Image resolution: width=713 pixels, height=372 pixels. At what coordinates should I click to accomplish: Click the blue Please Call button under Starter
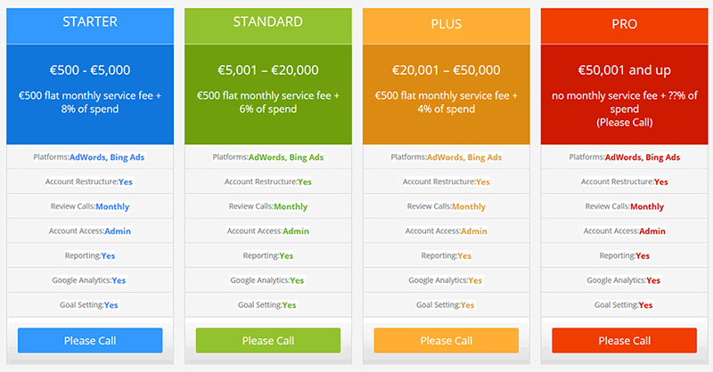[x=90, y=340]
